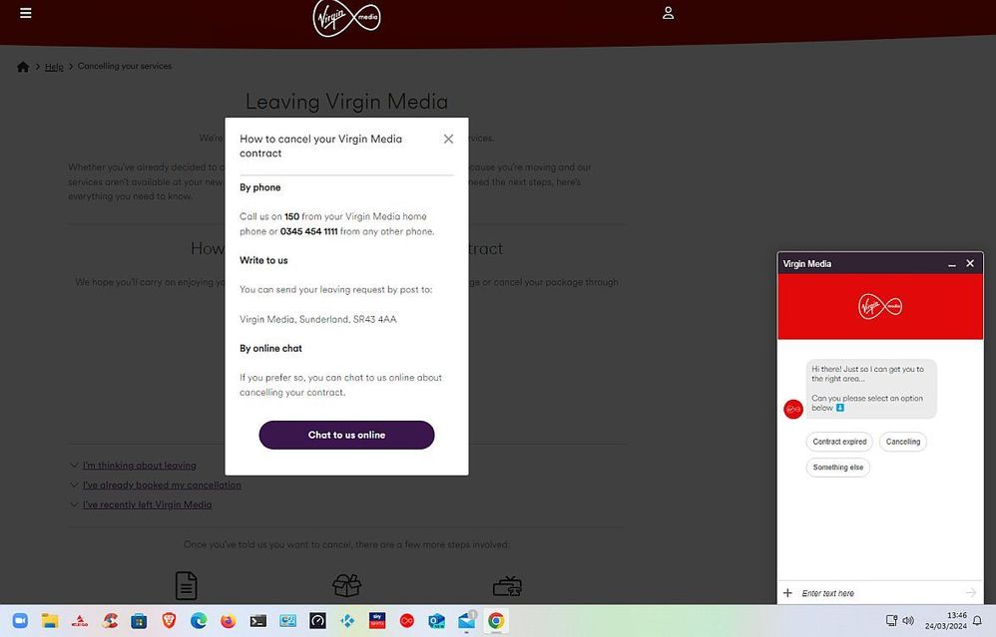Open Brave browser from the taskbar

(169, 620)
